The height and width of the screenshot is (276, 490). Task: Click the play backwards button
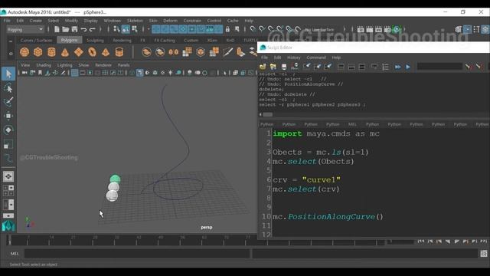point(448,242)
